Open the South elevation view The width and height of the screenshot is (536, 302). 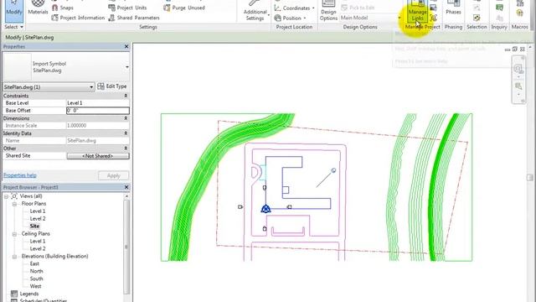36,279
